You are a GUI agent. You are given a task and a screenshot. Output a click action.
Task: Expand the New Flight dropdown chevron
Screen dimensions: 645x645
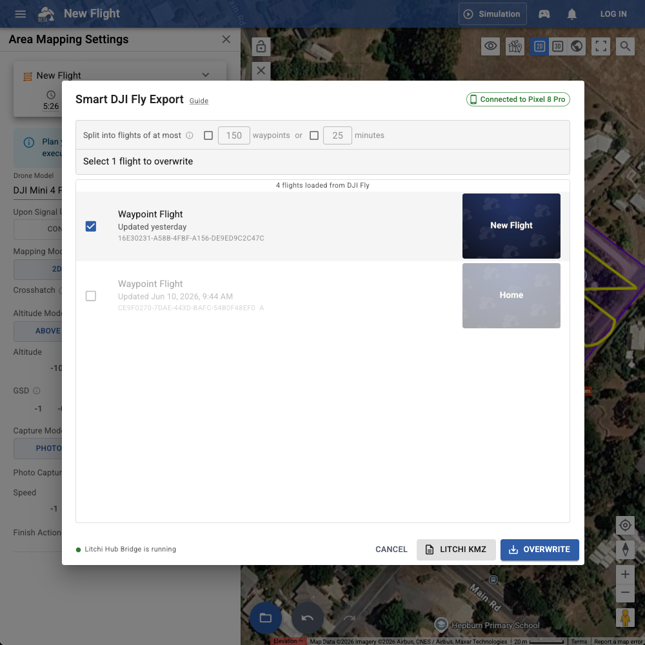[x=206, y=75]
